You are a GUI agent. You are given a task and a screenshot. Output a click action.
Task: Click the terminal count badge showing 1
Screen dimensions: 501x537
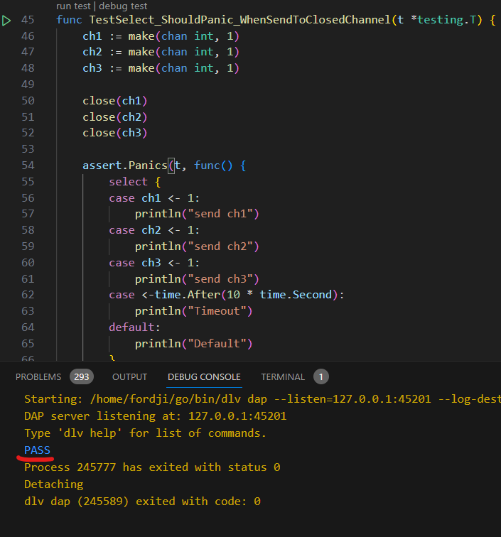pos(320,376)
